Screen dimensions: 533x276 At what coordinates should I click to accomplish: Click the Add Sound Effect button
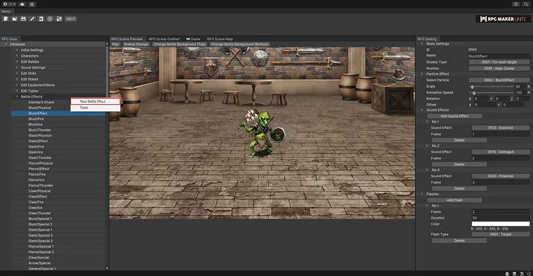454,116
